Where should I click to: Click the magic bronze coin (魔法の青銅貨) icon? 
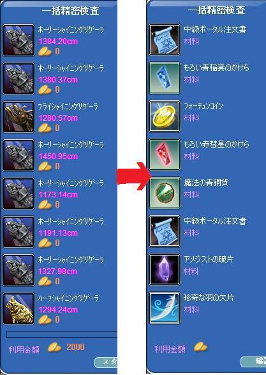pyautogui.click(x=165, y=193)
